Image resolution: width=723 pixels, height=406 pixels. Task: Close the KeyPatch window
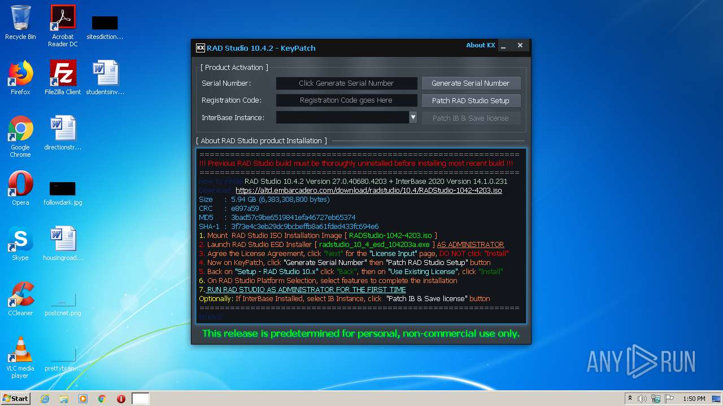pos(520,46)
